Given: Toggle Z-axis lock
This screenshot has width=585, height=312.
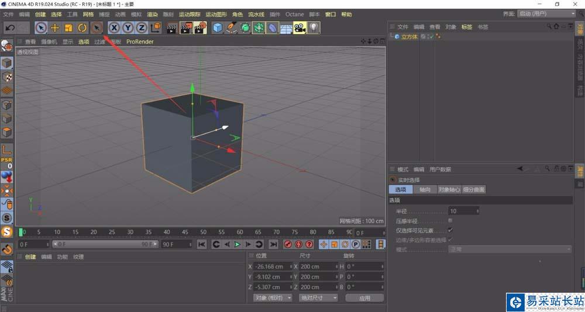Looking at the screenshot, I should (x=142, y=27).
